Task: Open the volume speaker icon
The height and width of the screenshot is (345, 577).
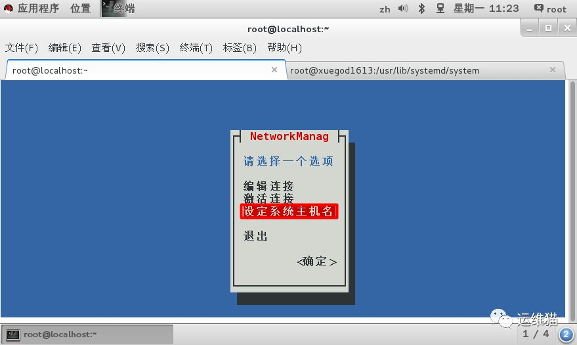Action: 403,9
